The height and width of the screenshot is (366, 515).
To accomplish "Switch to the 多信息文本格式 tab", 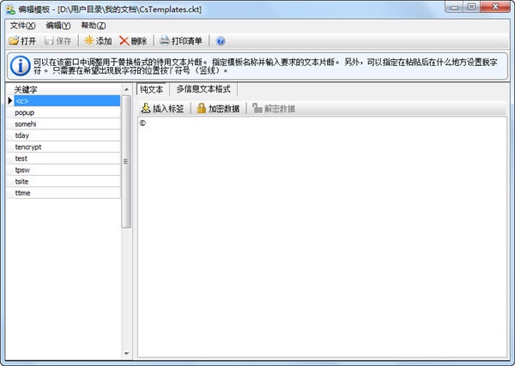I will 203,89.
